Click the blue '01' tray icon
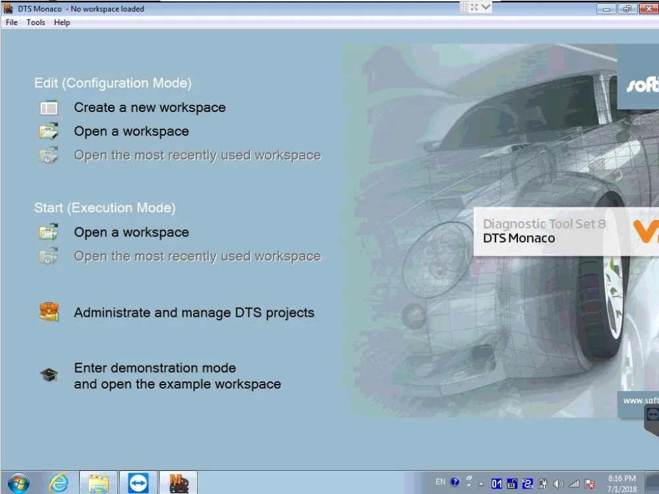This screenshot has width=659, height=494. (x=496, y=483)
